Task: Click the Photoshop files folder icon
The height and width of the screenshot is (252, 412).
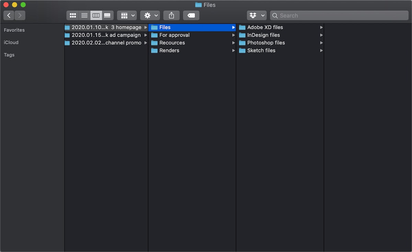Action: pos(242,43)
